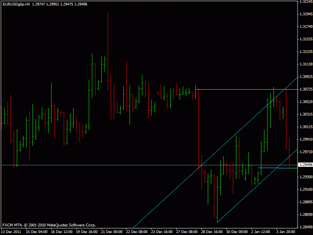Screen dimensions: 313x235
Task: Click the 22 Dec 08:00 time label
Action: tap(137, 232)
